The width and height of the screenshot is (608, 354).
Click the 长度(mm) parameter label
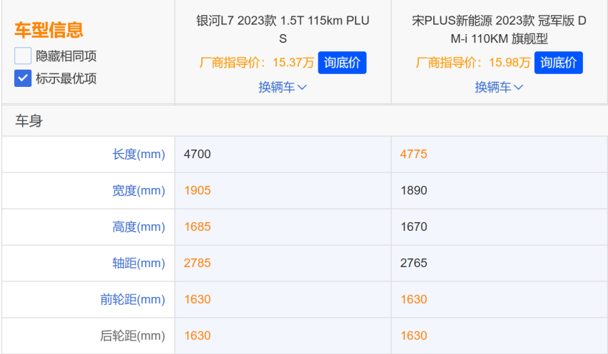[138, 154]
